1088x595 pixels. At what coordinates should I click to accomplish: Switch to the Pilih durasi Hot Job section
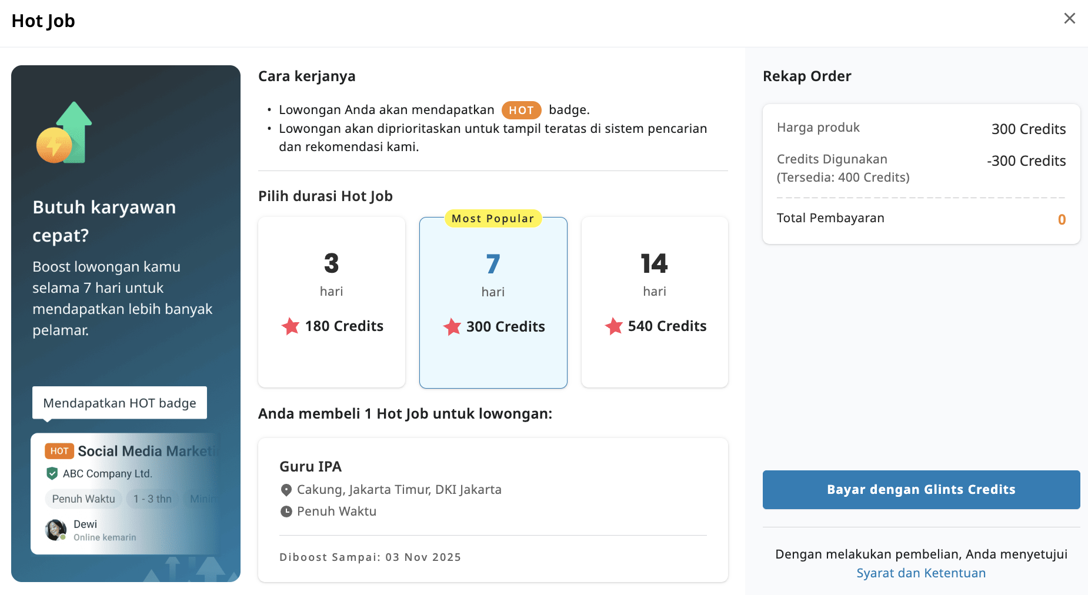click(x=325, y=196)
